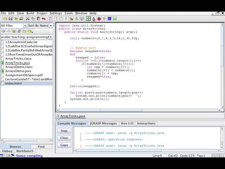Generate CSD with the toolbar icon

click(x=50, y=19)
